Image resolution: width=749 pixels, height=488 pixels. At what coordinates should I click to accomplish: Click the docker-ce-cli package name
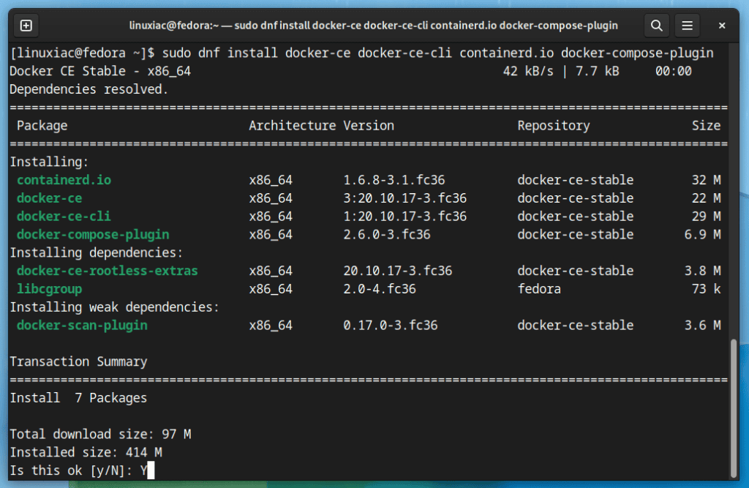pyautogui.click(x=64, y=217)
